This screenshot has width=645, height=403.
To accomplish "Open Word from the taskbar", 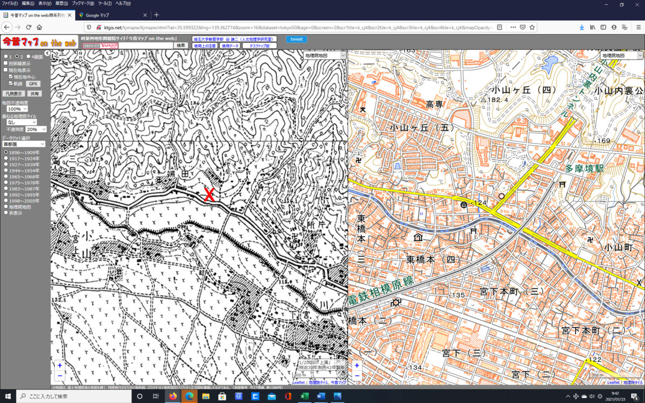I will coord(321,396).
